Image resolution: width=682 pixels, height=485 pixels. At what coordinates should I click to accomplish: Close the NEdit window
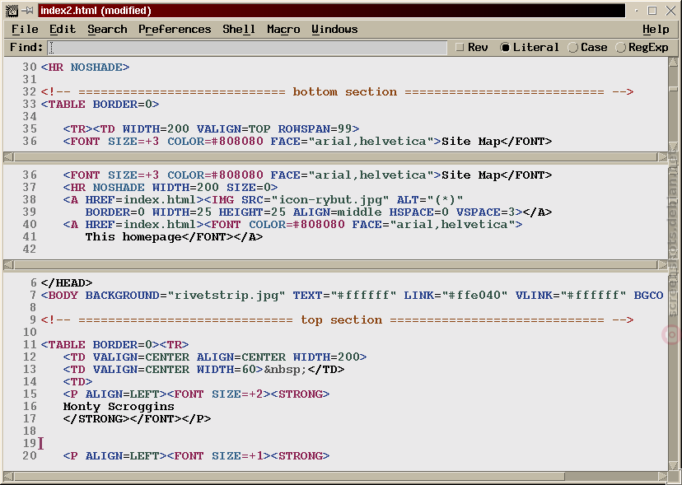670,10
